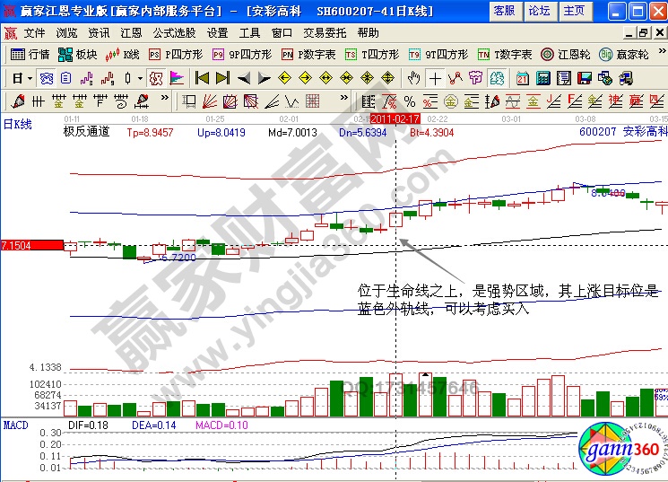Open the 交易委托 menu
This screenshot has height=482, width=668.
coord(324,32)
